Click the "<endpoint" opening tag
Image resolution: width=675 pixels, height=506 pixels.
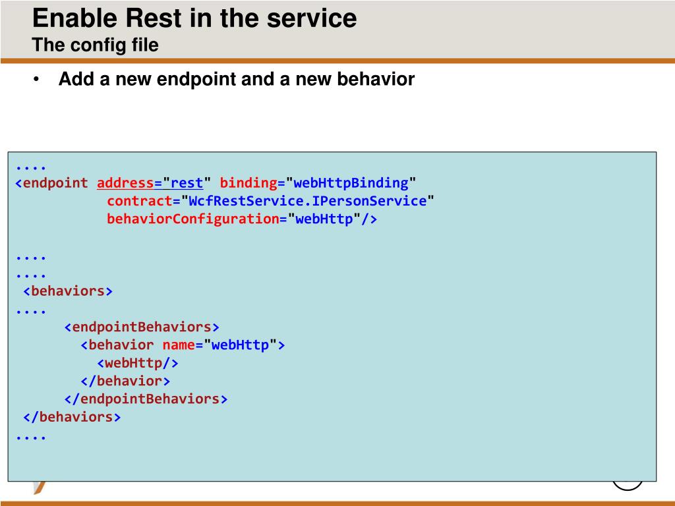[51, 183]
